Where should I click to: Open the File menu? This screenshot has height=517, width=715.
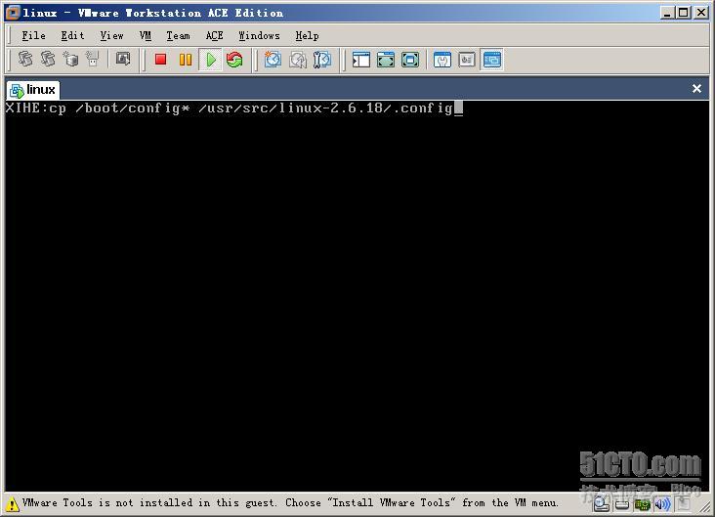click(34, 35)
